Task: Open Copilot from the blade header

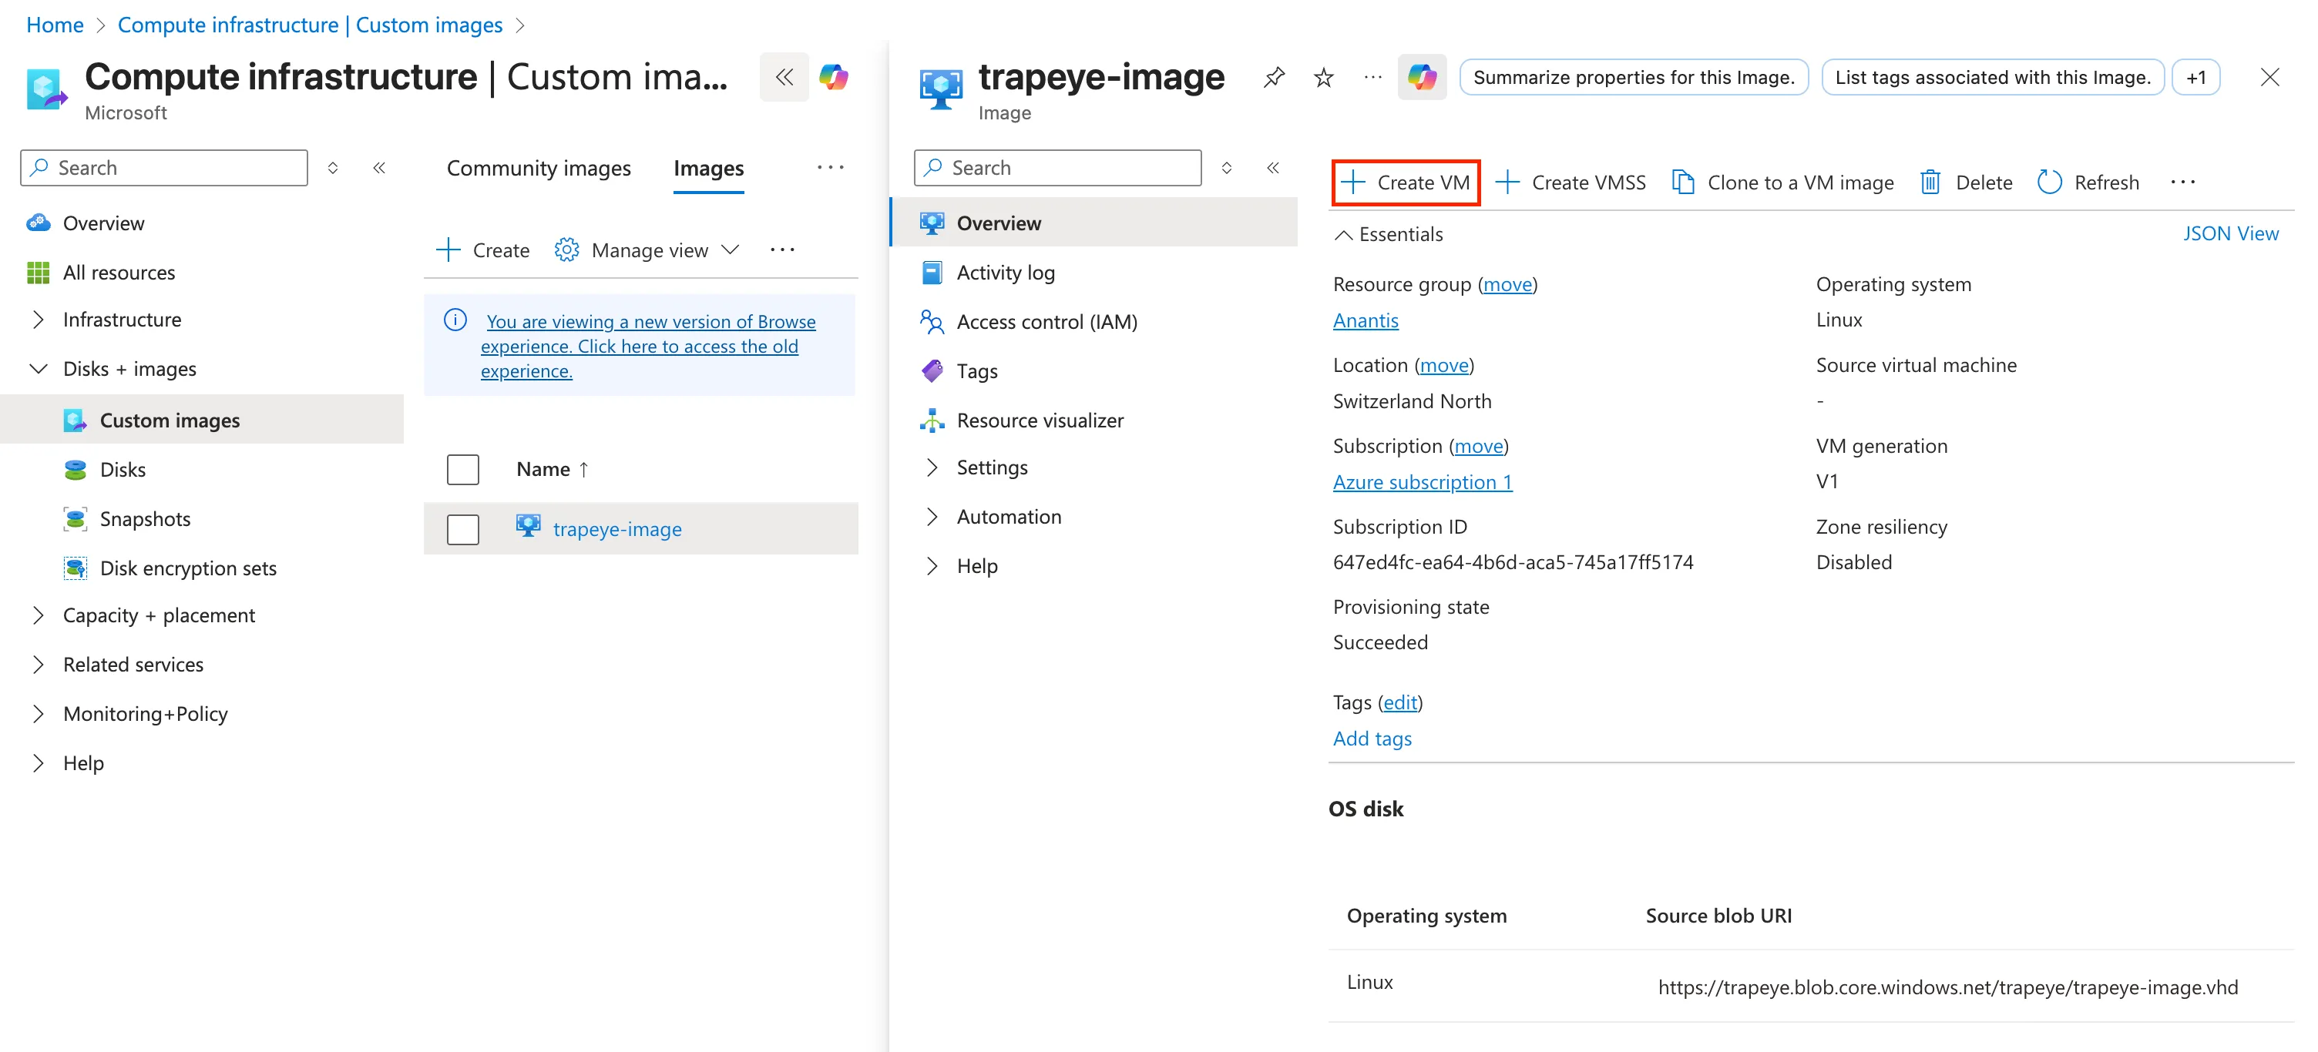Action: (x=1422, y=77)
